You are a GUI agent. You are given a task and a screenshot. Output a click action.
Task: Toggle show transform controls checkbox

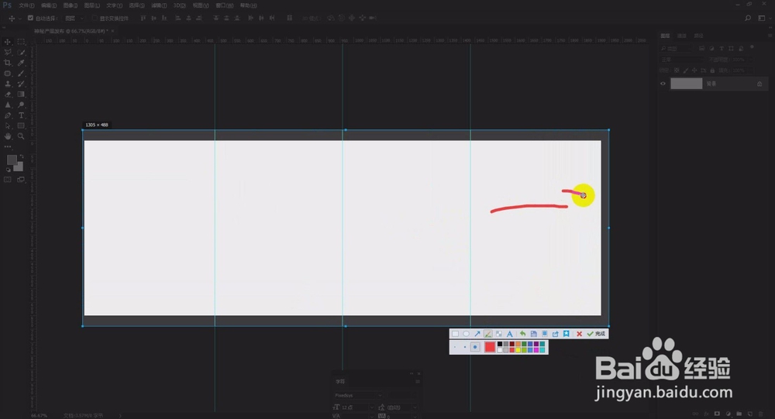[x=95, y=18]
